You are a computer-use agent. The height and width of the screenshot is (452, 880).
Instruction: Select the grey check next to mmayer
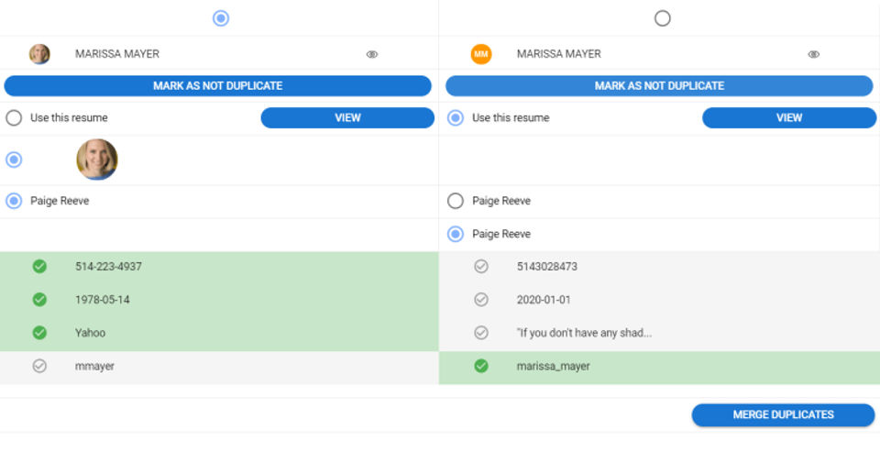(39, 366)
